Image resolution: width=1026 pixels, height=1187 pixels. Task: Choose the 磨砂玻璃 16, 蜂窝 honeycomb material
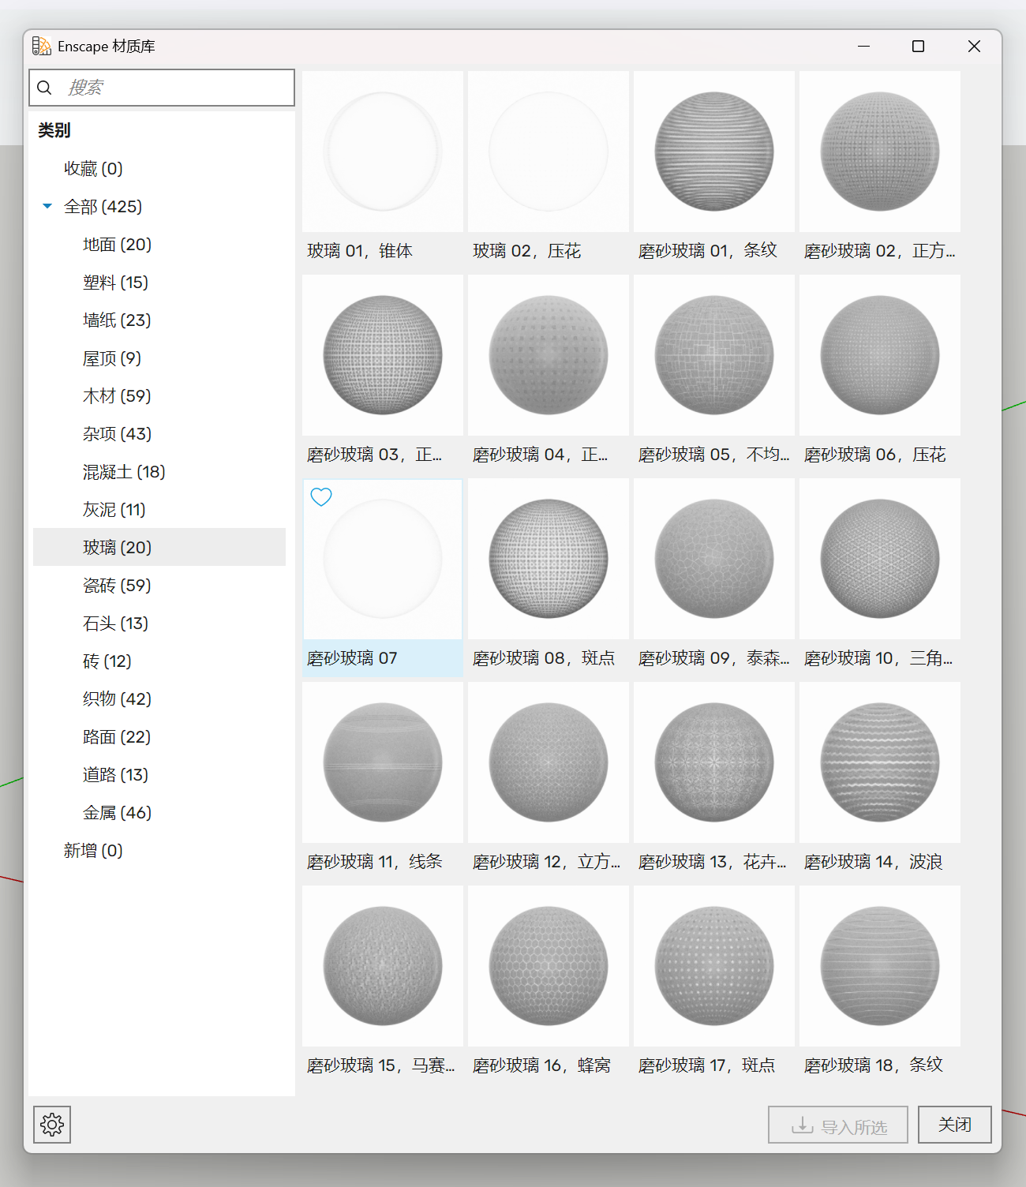pos(549,967)
